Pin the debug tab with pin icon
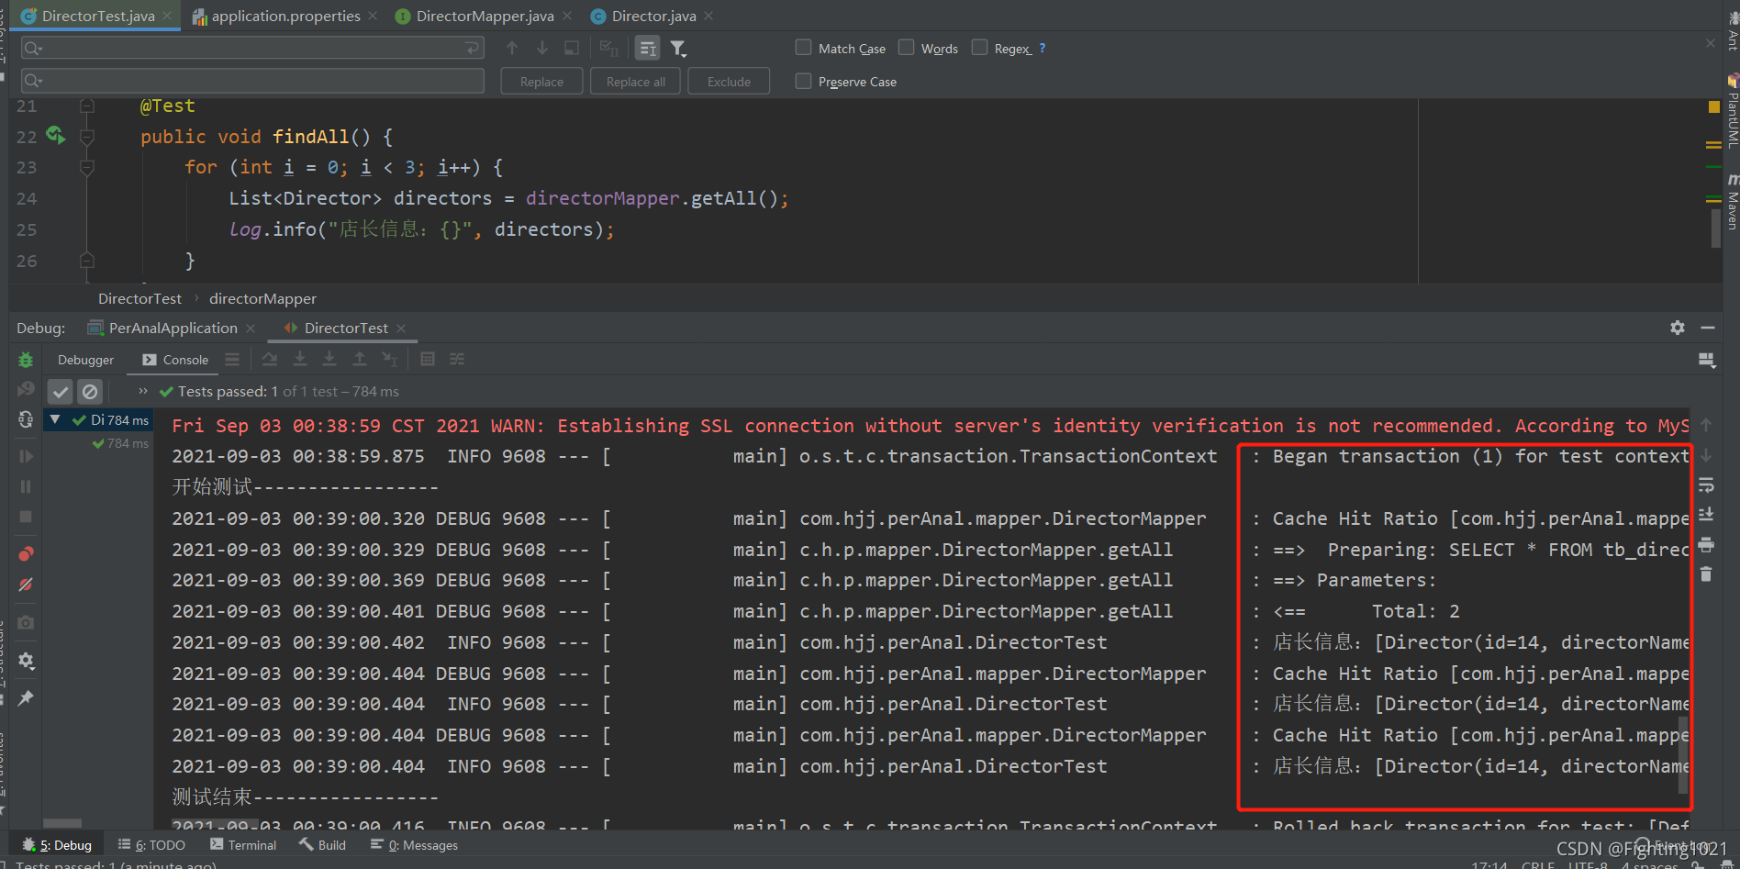 tap(26, 698)
